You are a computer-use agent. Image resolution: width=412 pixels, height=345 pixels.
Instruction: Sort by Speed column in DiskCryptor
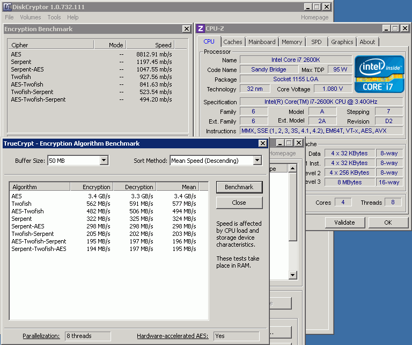pos(150,45)
